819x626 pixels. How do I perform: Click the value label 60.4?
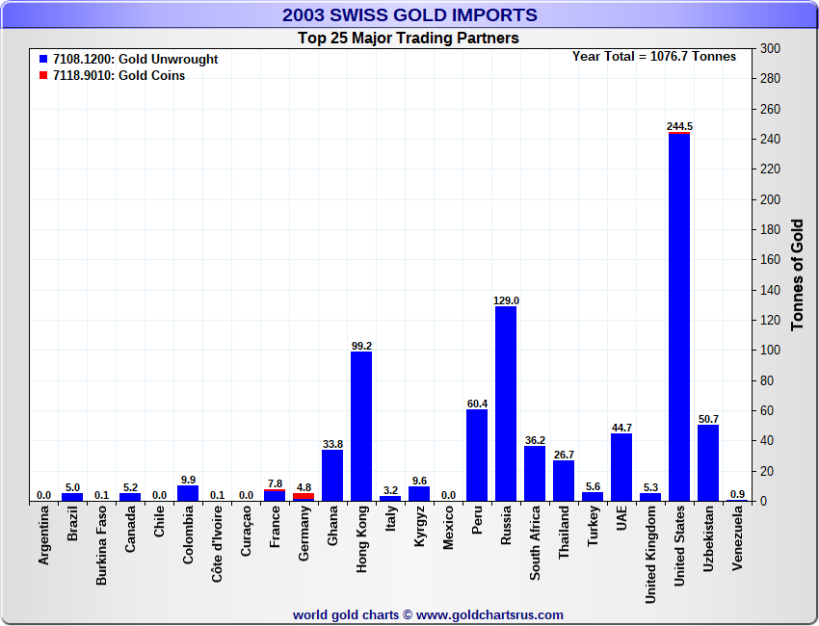[477, 404]
